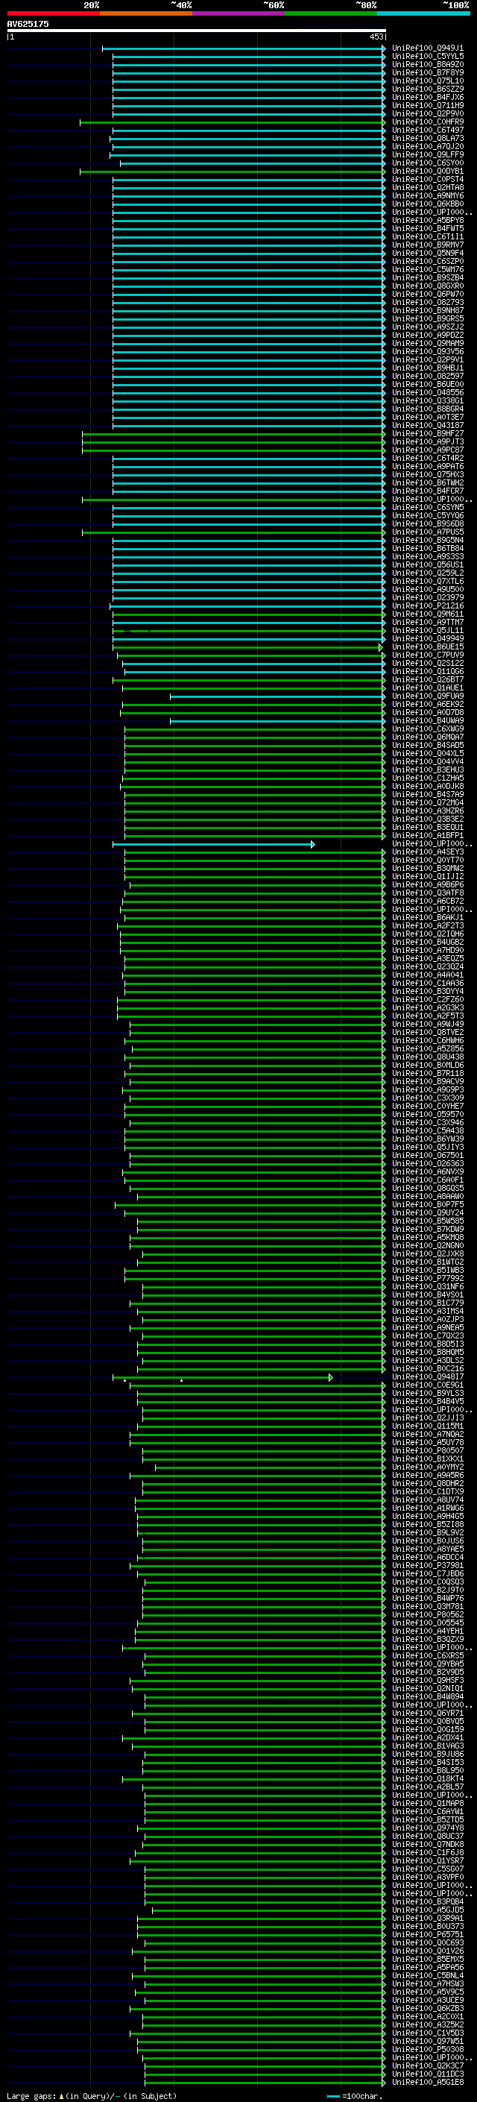The height and width of the screenshot is (2102, 477).
Task: Select hit label UniRef100_O49949
Action: tap(428, 639)
